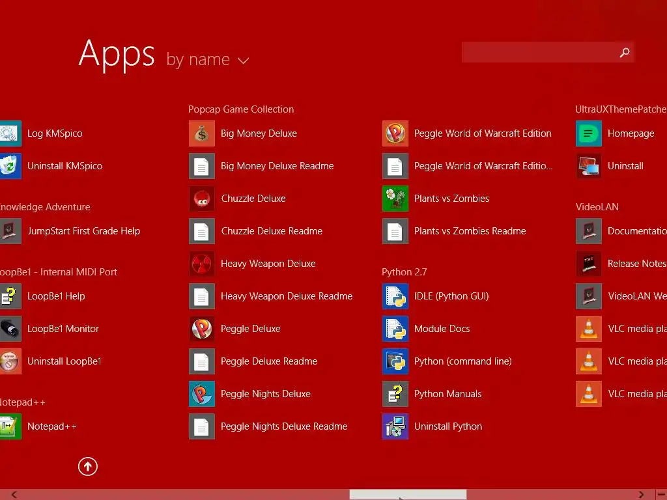The height and width of the screenshot is (500, 667).
Task: Open Heavy Weapon Deluxe Readme icon
Action: point(202,296)
